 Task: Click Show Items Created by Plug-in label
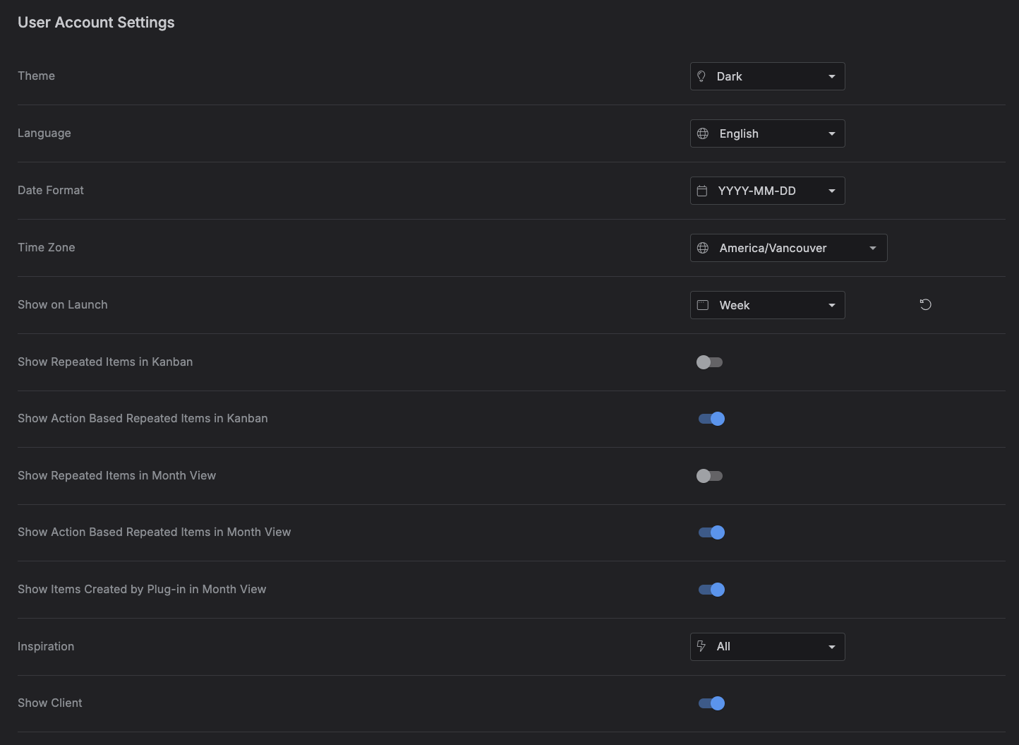click(142, 589)
